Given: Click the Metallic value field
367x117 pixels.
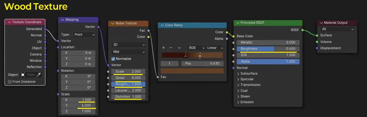Looking at the screenshot, I should click(x=268, y=43).
